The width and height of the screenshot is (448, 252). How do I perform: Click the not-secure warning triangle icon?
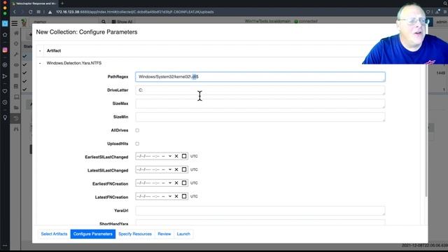[x=50, y=12]
